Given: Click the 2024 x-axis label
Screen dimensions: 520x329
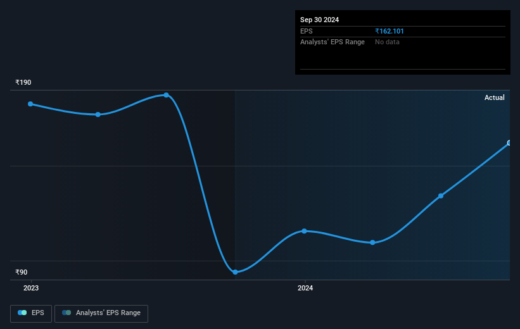Looking at the screenshot, I should coord(305,288).
